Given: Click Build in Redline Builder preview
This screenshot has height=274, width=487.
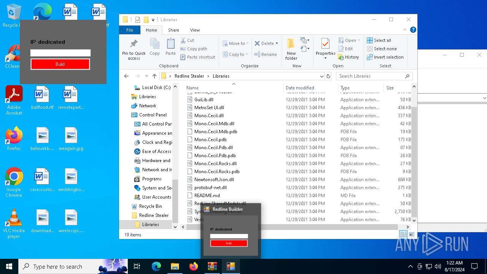Looking at the screenshot, I should pyautogui.click(x=229, y=243).
